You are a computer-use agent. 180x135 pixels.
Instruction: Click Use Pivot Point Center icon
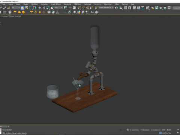pos(65,8)
